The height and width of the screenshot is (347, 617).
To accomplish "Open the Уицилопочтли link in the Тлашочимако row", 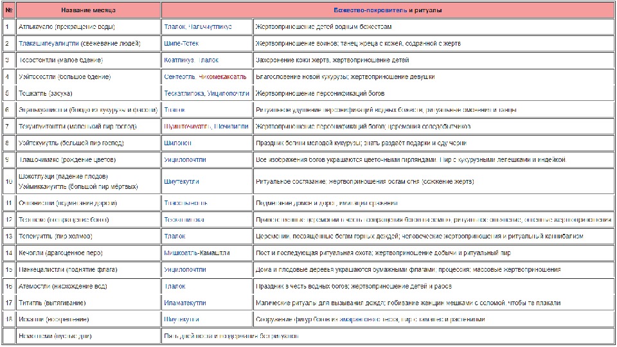I will point(185,160).
